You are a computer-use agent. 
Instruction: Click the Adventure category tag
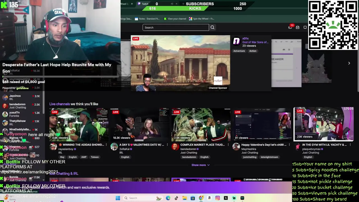(239, 51)
